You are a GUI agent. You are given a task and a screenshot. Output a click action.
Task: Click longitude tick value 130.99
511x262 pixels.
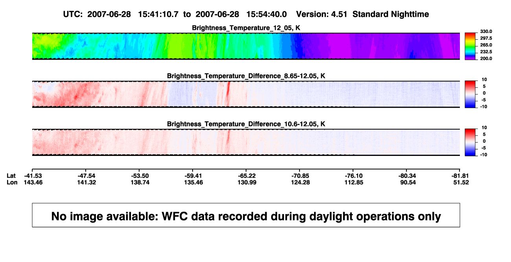tap(246, 182)
